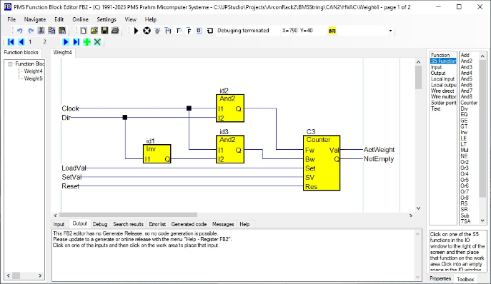This screenshot has height=284, width=491.
Task: Click the Redo toolbar icon
Action: click(31, 31)
